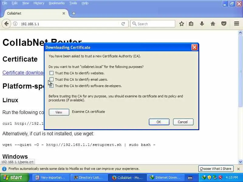This screenshot has height=182, width=243.
Task: Click Choose What I Share button
Action: coord(216,169)
